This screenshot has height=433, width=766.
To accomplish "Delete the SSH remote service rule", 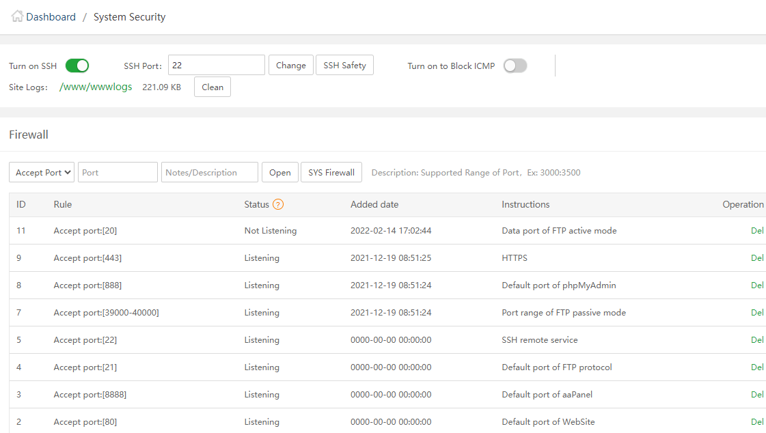I will pos(757,340).
